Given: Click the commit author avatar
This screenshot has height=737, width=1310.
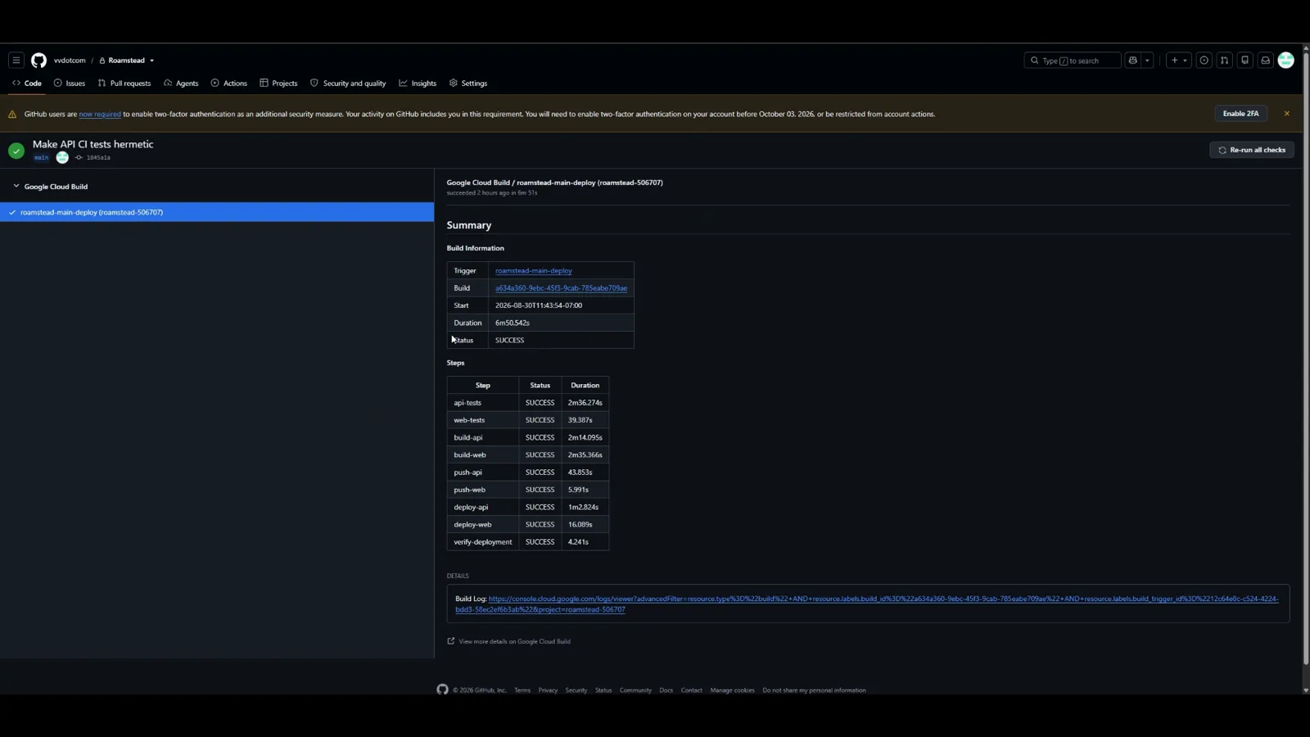Looking at the screenshot, I should [x=62, y=157].
